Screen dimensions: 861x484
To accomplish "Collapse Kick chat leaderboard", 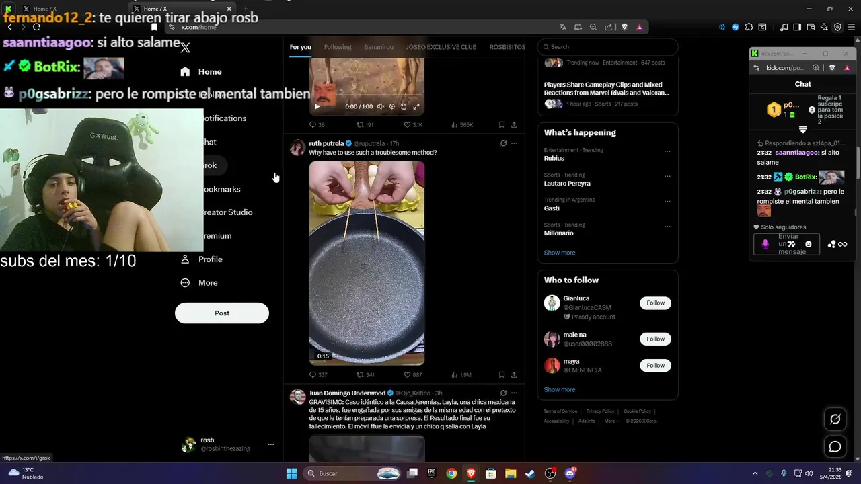I will [x=802, y=130].
